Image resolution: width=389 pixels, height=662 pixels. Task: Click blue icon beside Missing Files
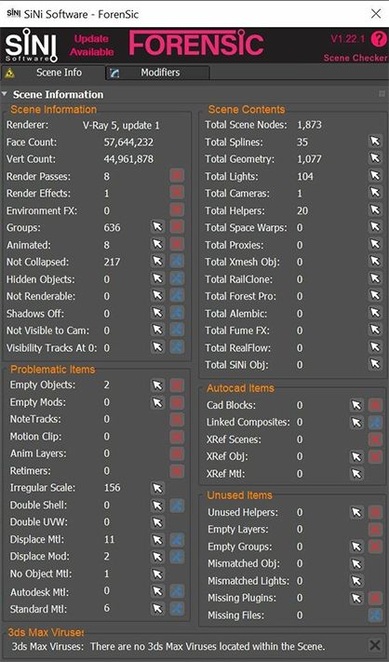click(375, 615)
